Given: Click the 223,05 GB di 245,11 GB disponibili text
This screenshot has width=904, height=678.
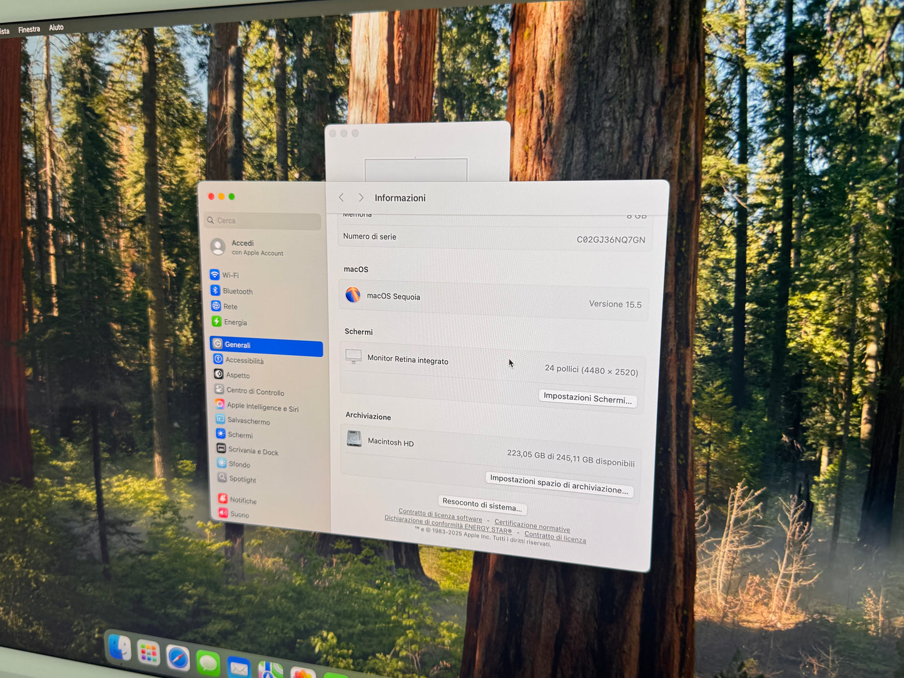Looking at the screenshot, I should 571,458.
